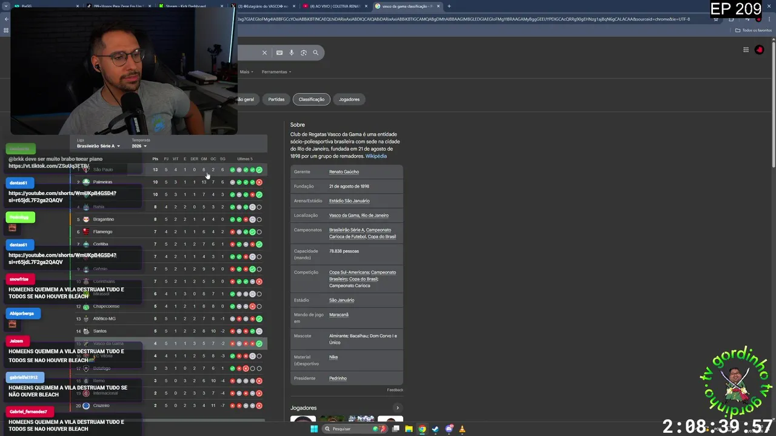Expand the Mais search filter menu
Viewport: 776px width, 436px height.
246,71
